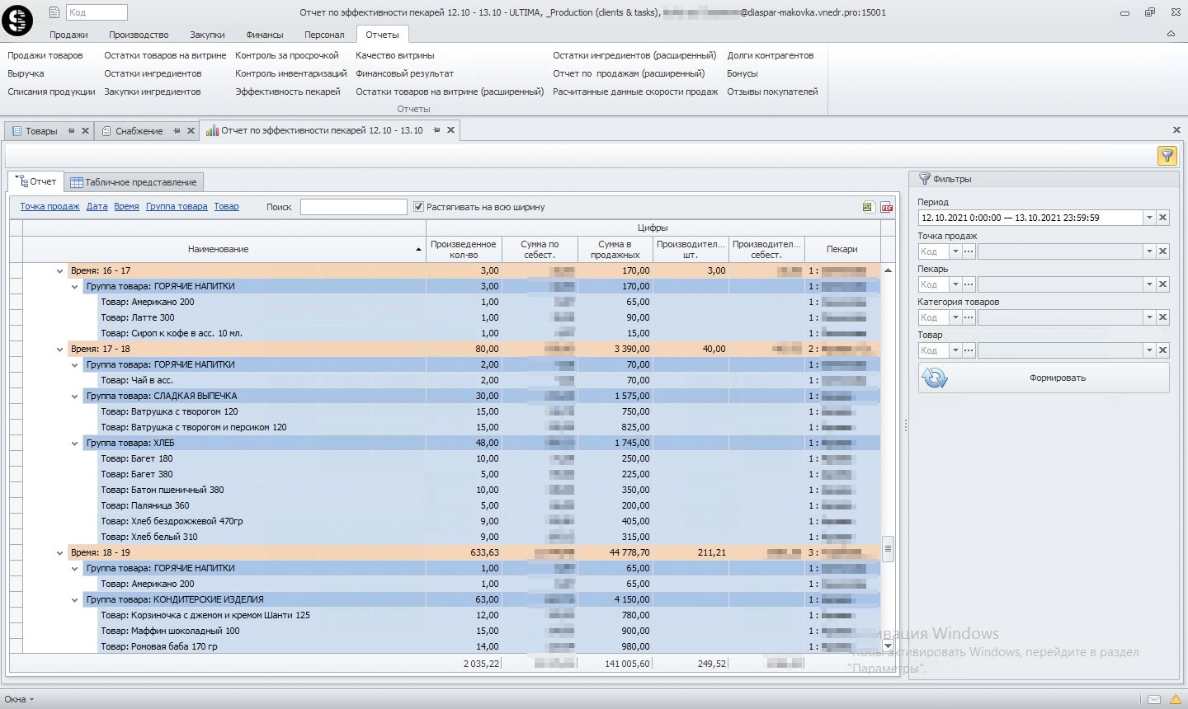This screenshot has height=709, width=1188.
Task: Switch to Табличное представление tab
Action: tap(134, 182)
